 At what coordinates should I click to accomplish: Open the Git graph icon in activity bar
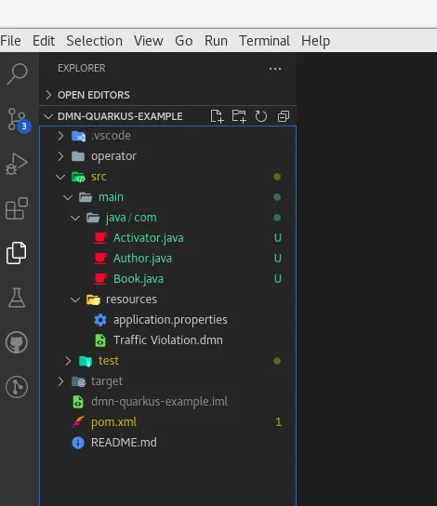tap(17, 387)
